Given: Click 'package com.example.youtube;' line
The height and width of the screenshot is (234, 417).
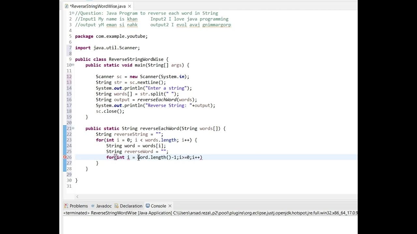Looking at the screenshot, I should tap(111, 36).
